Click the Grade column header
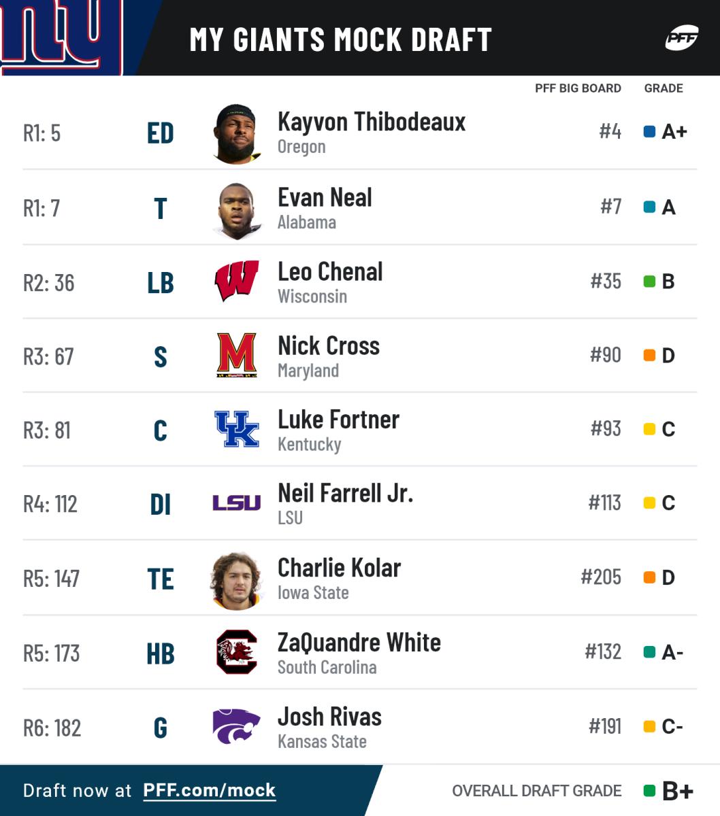Screen dimensions: 720x816 pos(664,88)
